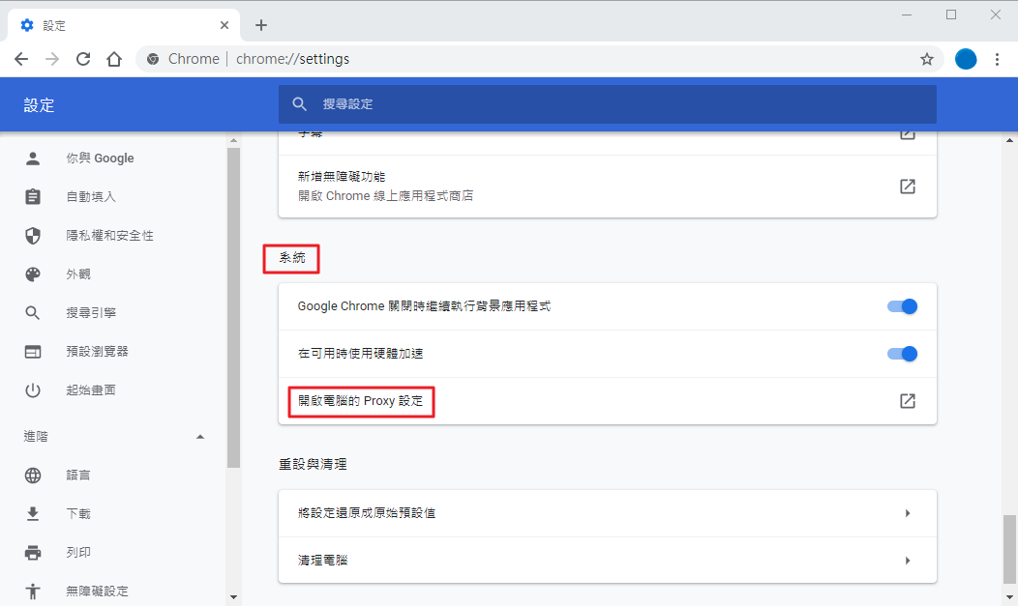Screen dimensions: 1018x606
Task: Click the magnifier icon in 搜尋設定 bar
Action: (x=299, y=103)
